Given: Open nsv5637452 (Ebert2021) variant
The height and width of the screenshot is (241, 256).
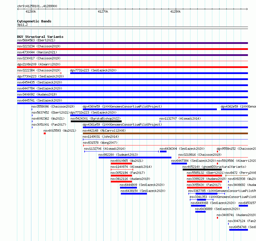Looking at the screenshot, I should 51,112.
